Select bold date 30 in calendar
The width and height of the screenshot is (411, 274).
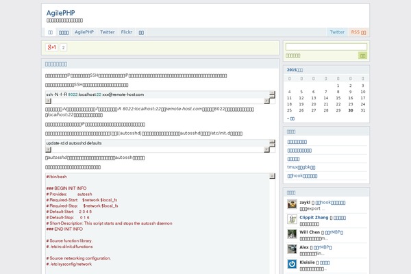351,110
